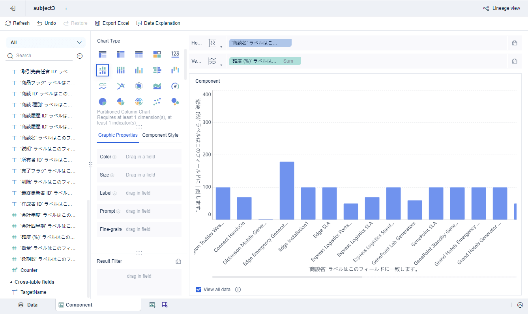
Task: Select the 123 indicator card chart type
Action: 175,54
